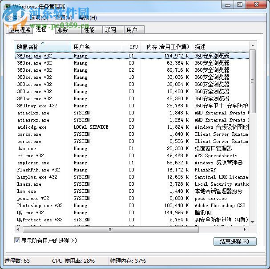Click the 144,996 K memory value
This screenshot has height=269, width=270.
(x=177, y=212)
